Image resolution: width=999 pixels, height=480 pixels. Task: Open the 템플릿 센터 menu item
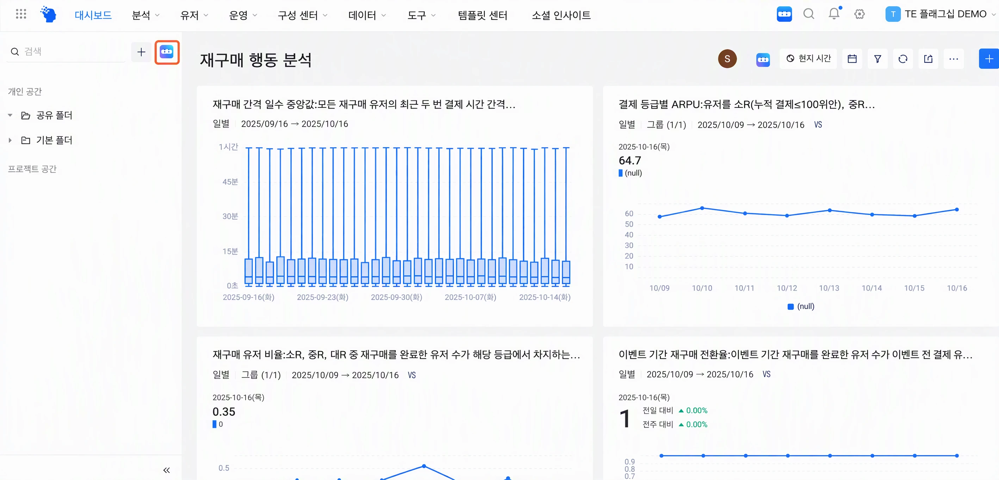[483, 15]
